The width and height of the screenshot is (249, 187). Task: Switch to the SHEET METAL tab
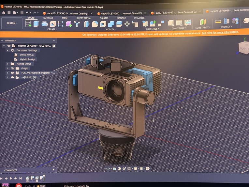click(x=84, y=18)
